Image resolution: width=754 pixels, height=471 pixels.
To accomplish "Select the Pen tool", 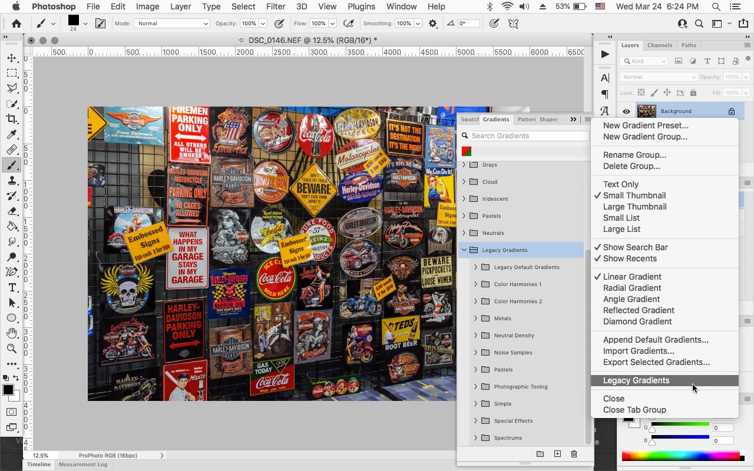I will pos(12,272).
